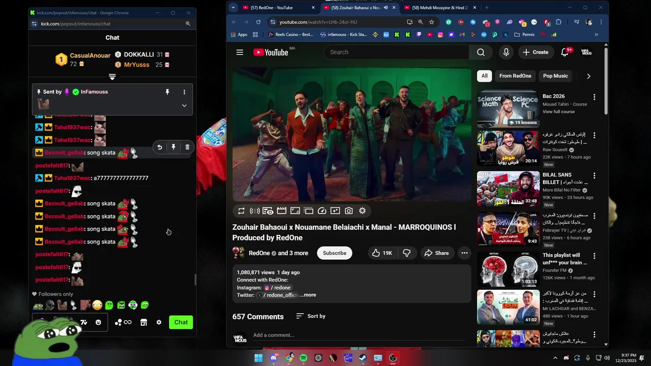The height and width of the screenshot is (366, 651).
Task: Toggle loop icon under the video player
Action: [242, 211]
